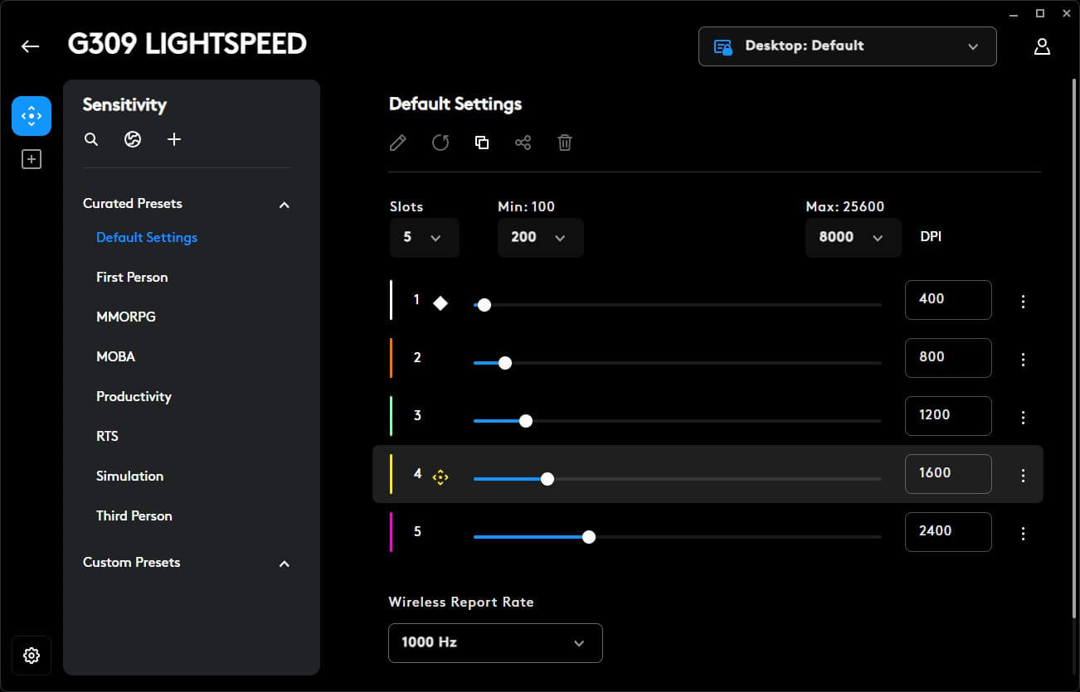Share the preset with the share icon

point(523,143)
